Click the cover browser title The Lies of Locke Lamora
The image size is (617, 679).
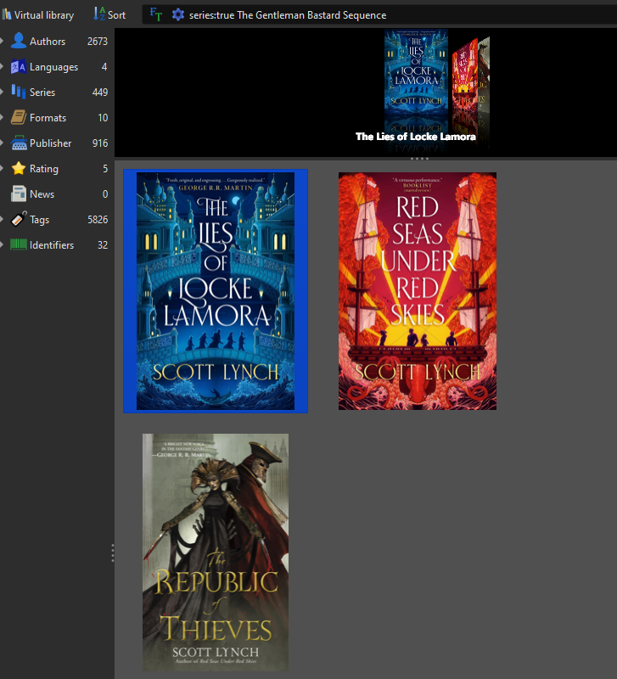pos(416,137)
